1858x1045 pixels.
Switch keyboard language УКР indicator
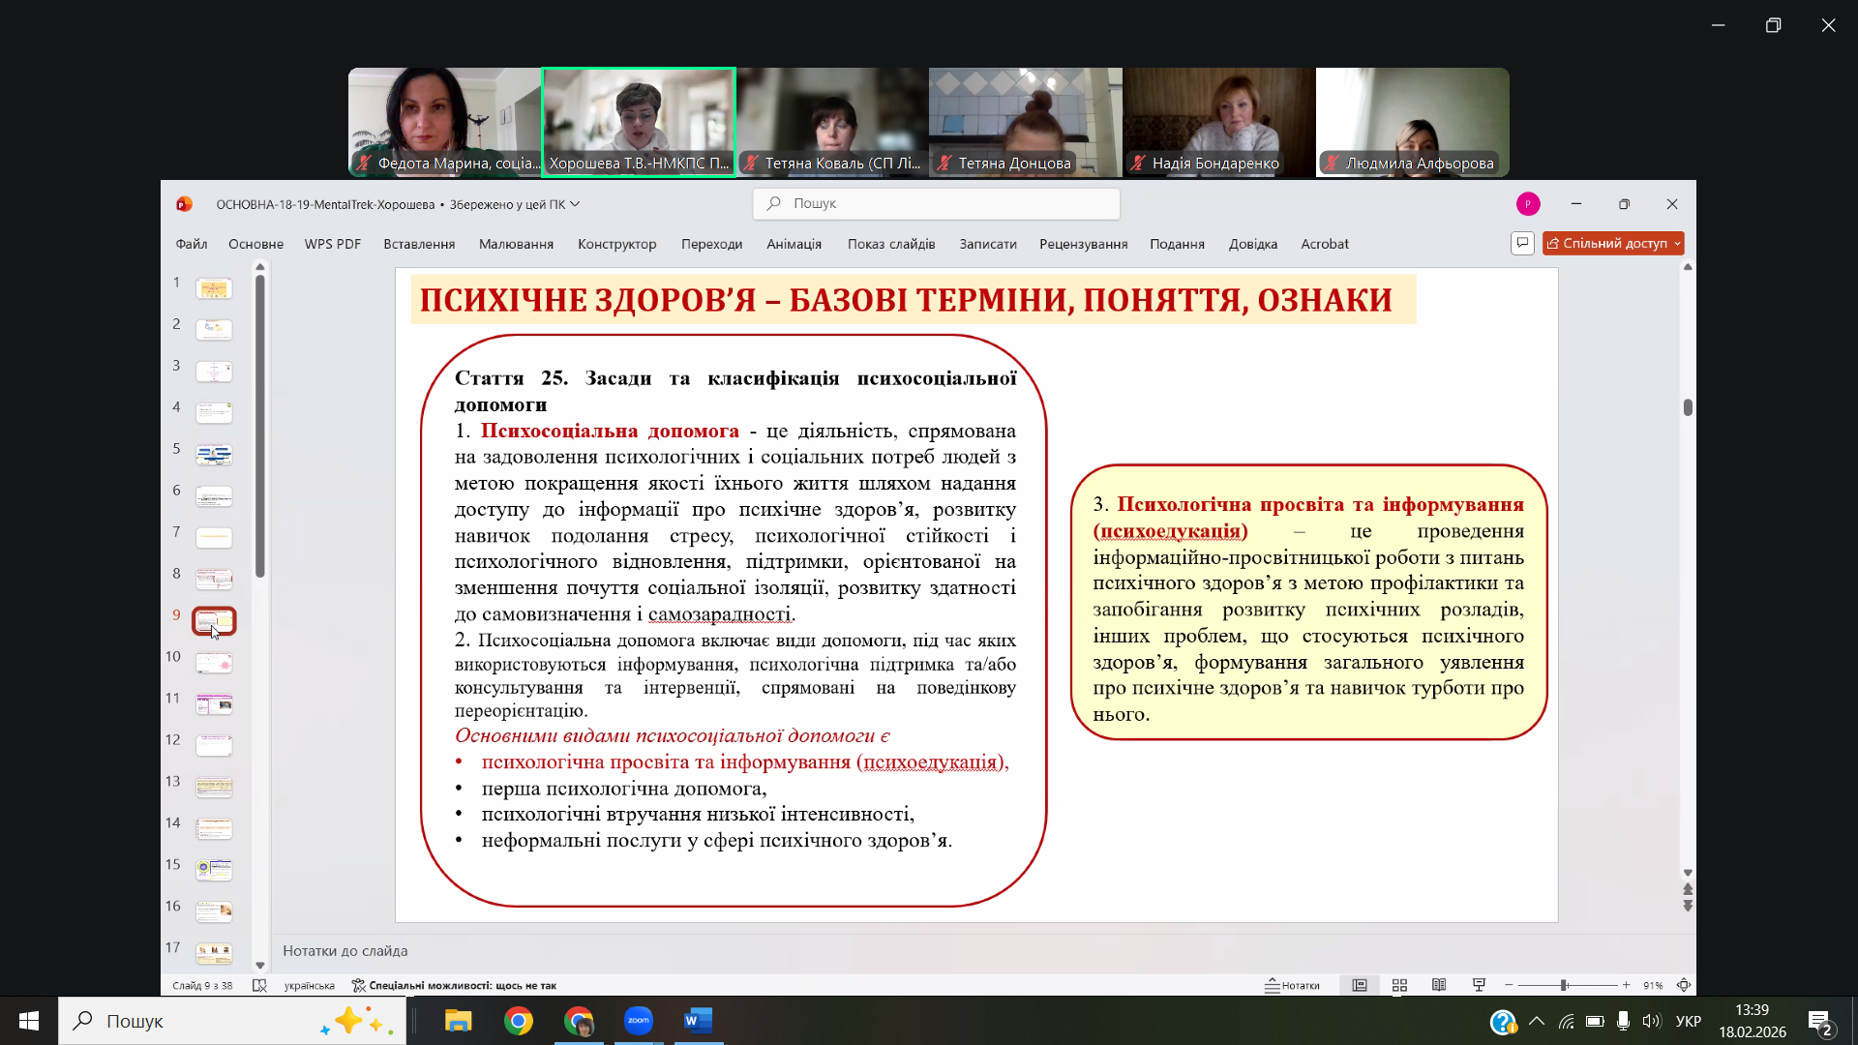point(1689,1021)
